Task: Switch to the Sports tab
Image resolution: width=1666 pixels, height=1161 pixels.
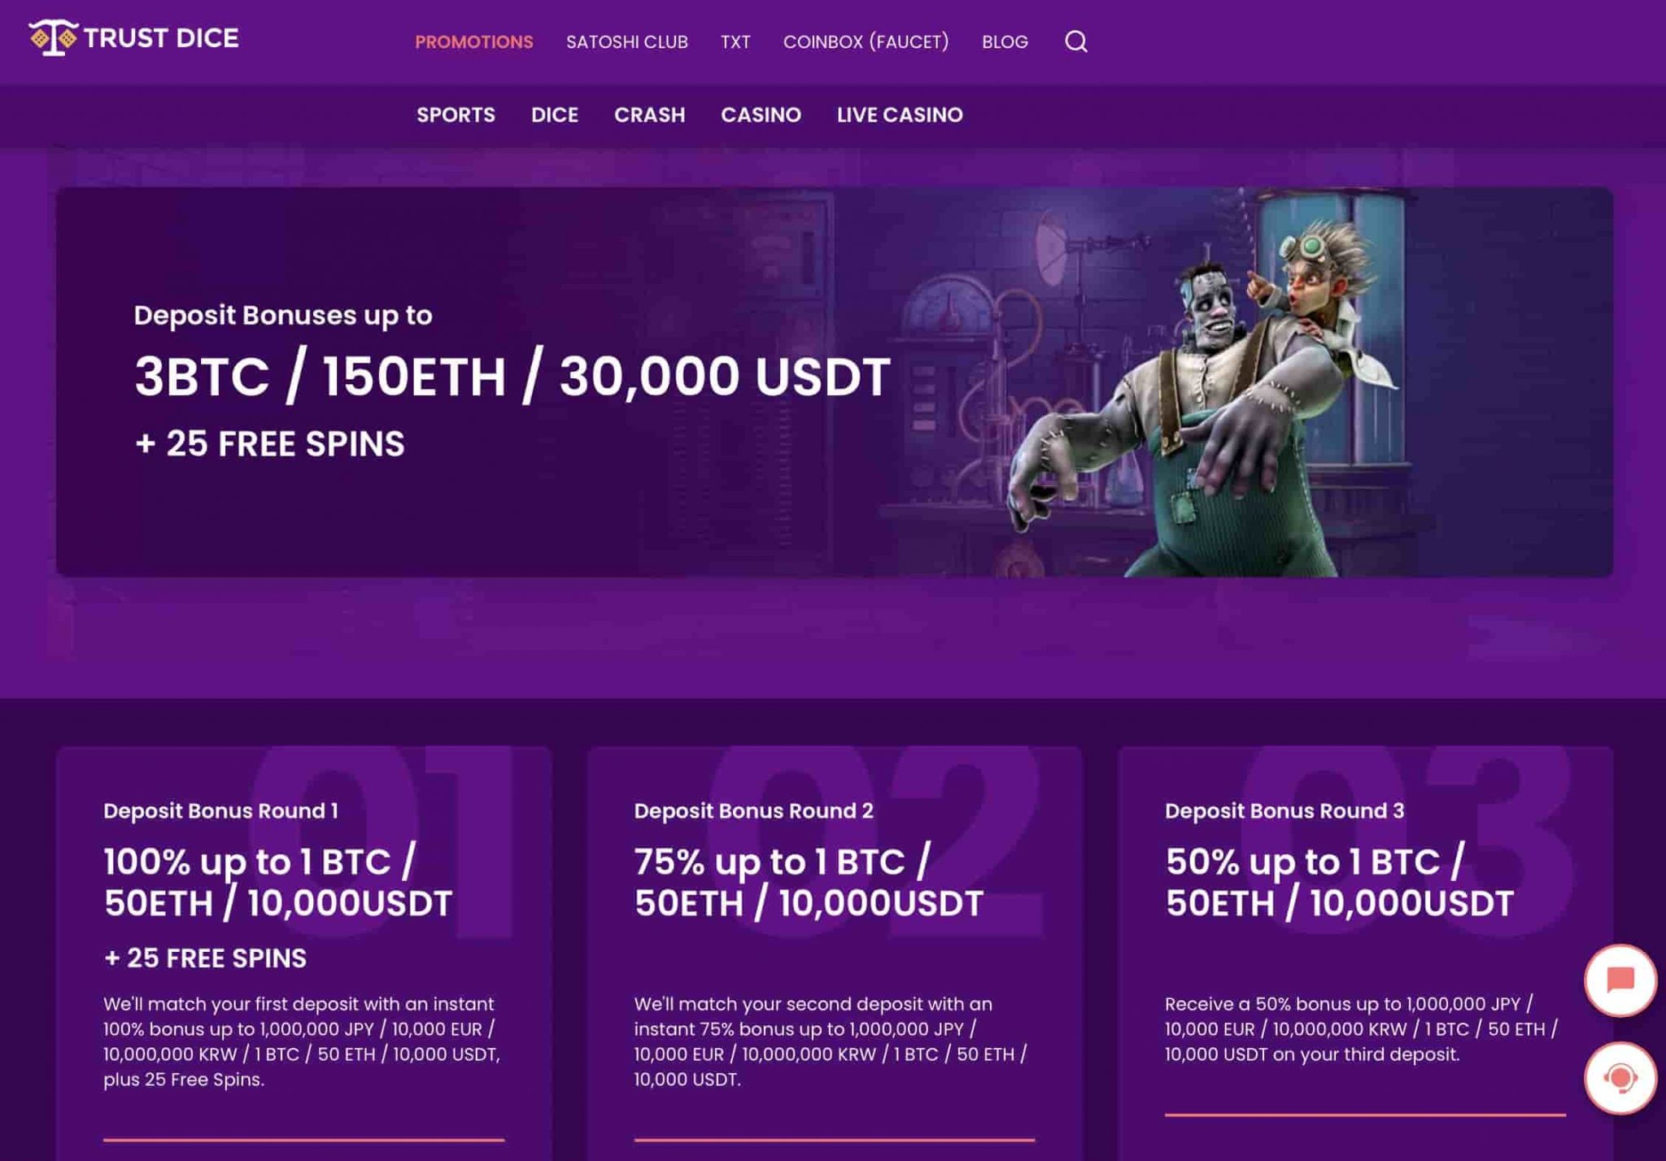Action: tap(456, 115)
